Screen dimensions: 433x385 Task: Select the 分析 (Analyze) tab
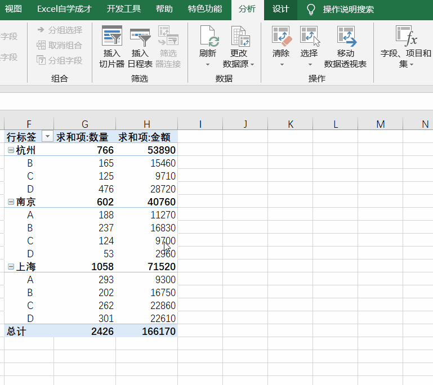pos(247,9)
